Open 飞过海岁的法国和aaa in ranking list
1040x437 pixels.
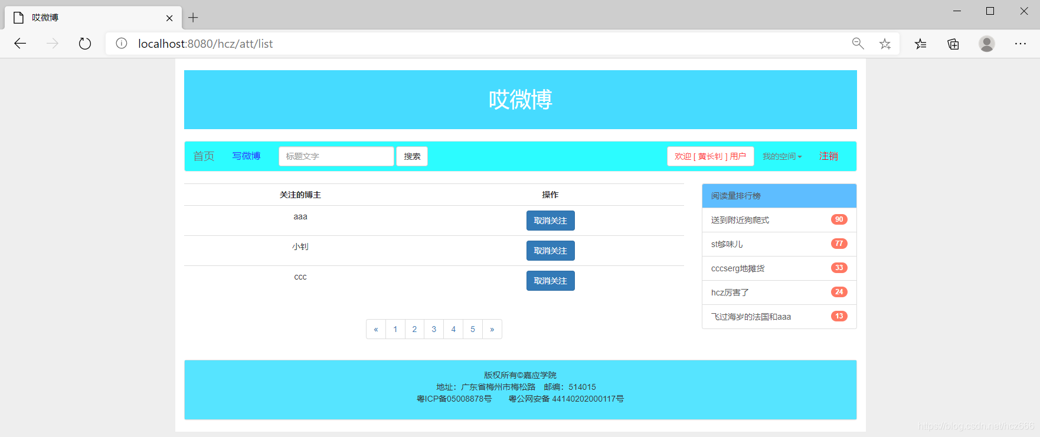click(751, 317)
